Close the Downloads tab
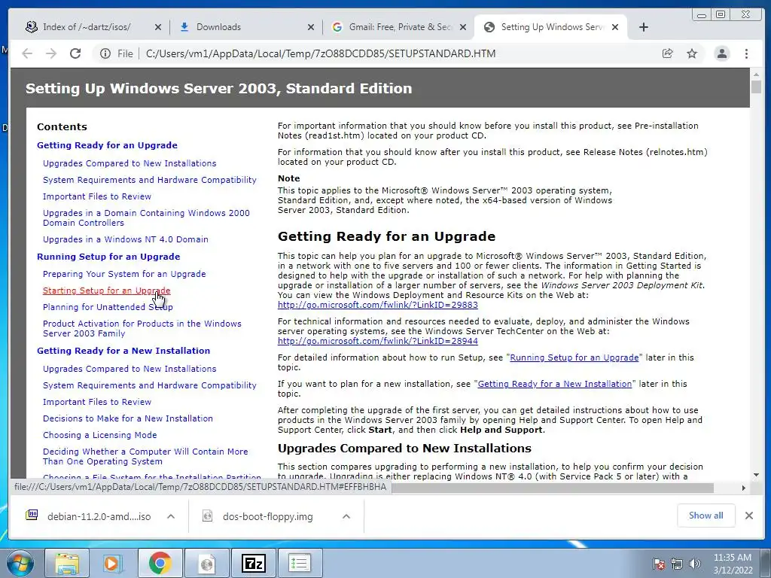Screen dimensions: 771x578 (311, 28)
